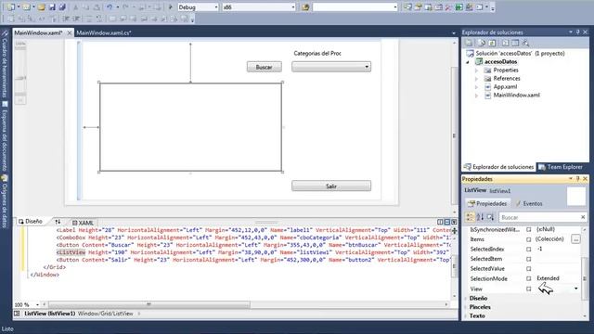Click the Window/Grid/ListView breadcrumb path
Image resolution: width=594 pixels, height=334 pixels.
(x=105, y=314)
